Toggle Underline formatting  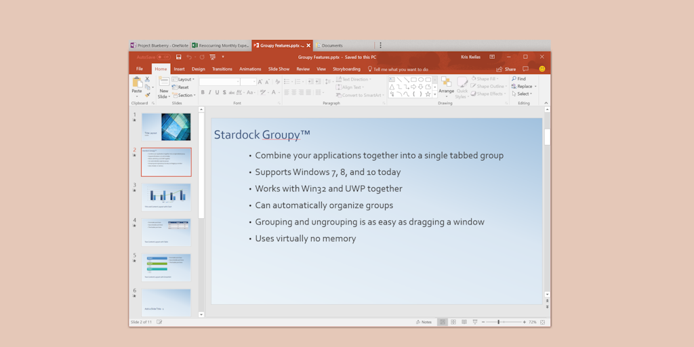tap(217, 92)
